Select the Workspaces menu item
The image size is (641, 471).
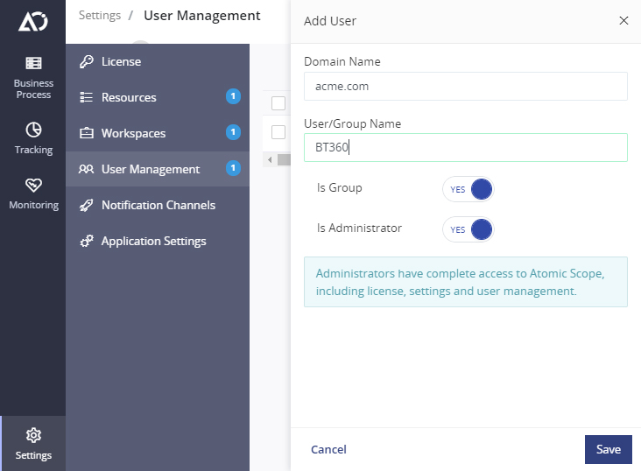[158, 133]
